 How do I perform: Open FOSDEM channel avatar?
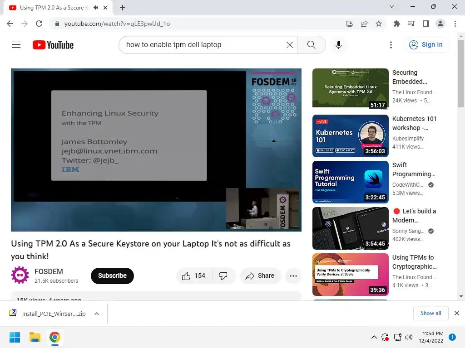coord(20,275)
